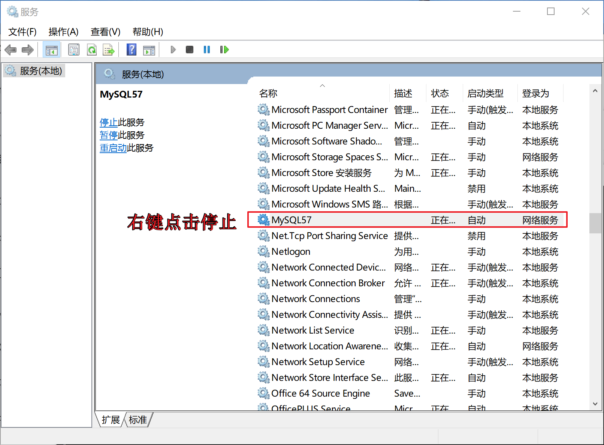Screen dimensions: 604x445
Task: Click gear icon of Microsoft Passport Container
Action: point(263,110)
